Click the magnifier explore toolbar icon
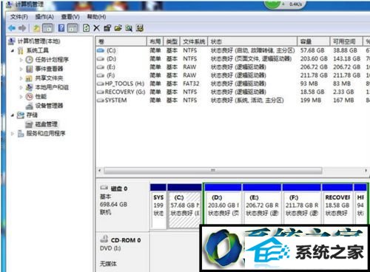 [129, 28]
